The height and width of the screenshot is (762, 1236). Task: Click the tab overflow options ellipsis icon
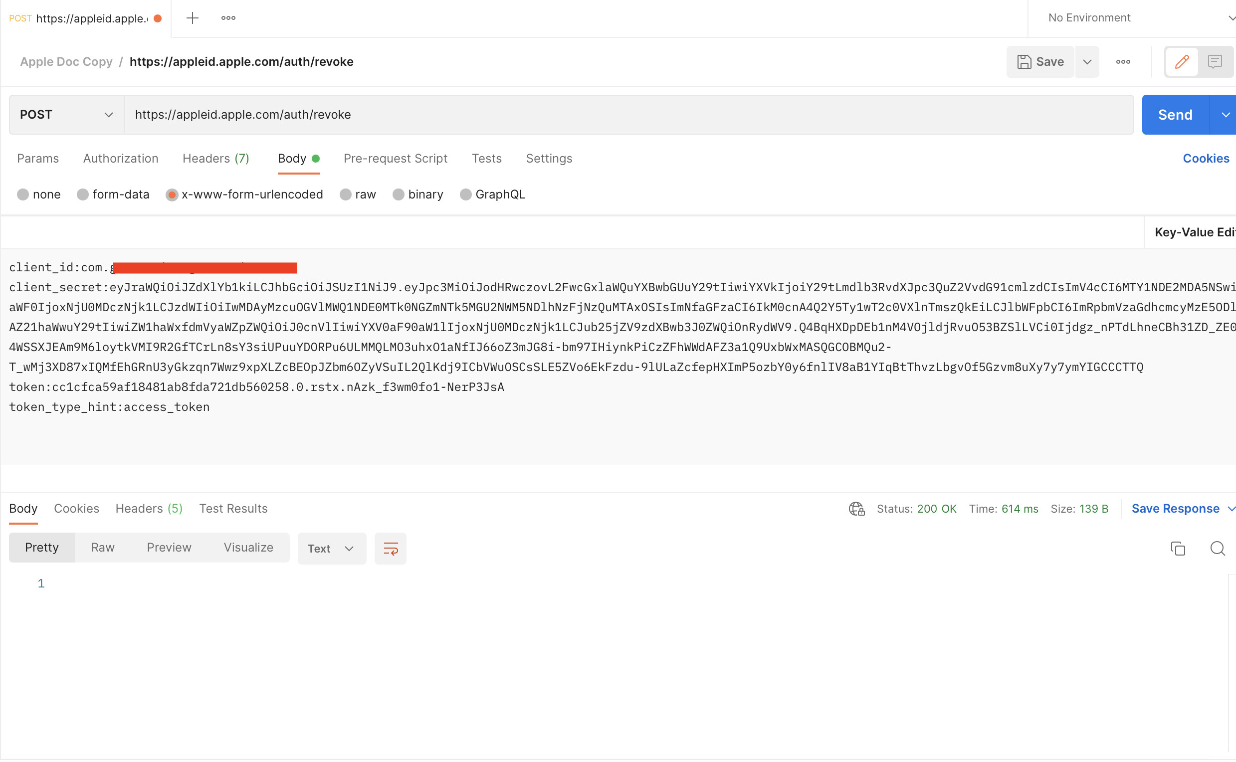pos(228,18)
